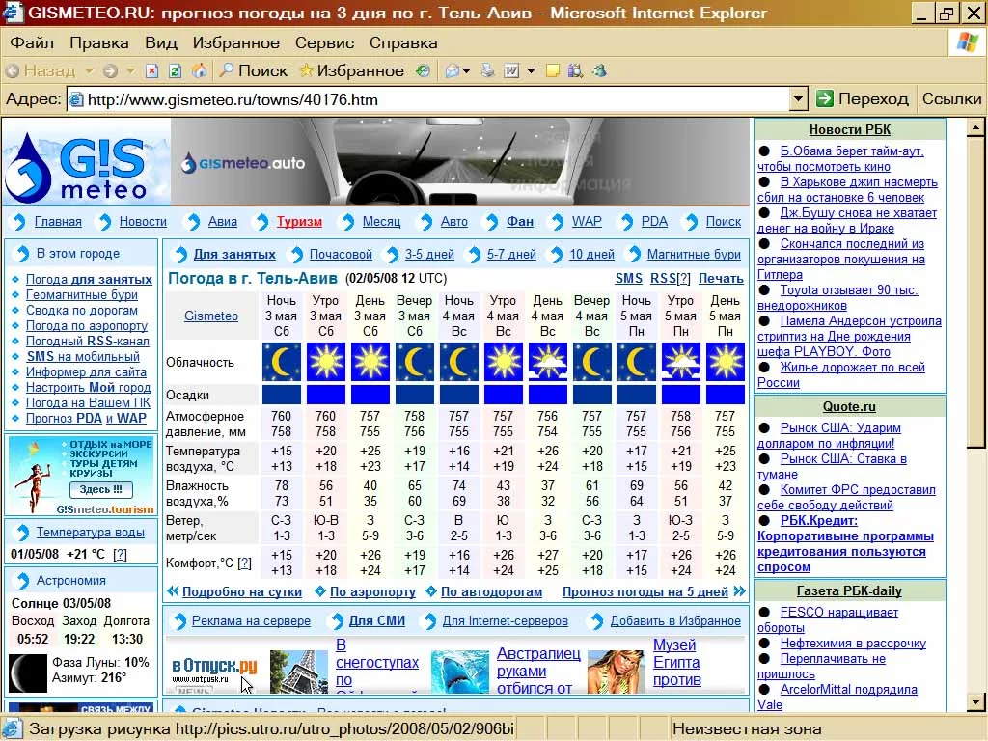
Task: Switch to the Почасовой forecast tab
Action: 341,255
